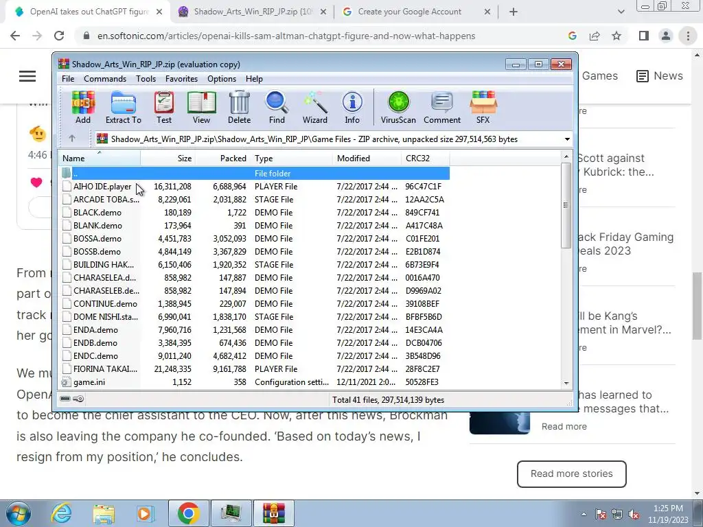Image resolution: width=703 pixels, height=527 pixels.
Task: Click the taskbar clock showing 1:25 PM
Action: tap(667, 514)
